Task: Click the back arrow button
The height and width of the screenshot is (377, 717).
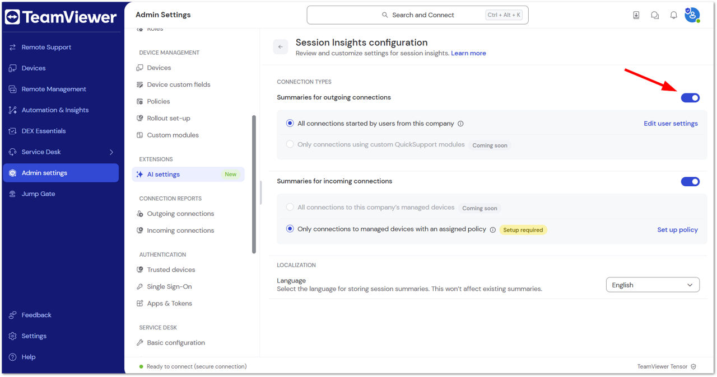Action: [281, 47]
